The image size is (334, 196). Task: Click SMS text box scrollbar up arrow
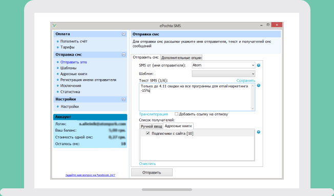coord(253,86)
